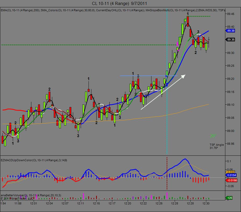Click the 89.30 price axis label
241x212 pixels.
pyautogui.click(x=231, y=53)
